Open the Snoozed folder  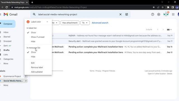point(7,41)
